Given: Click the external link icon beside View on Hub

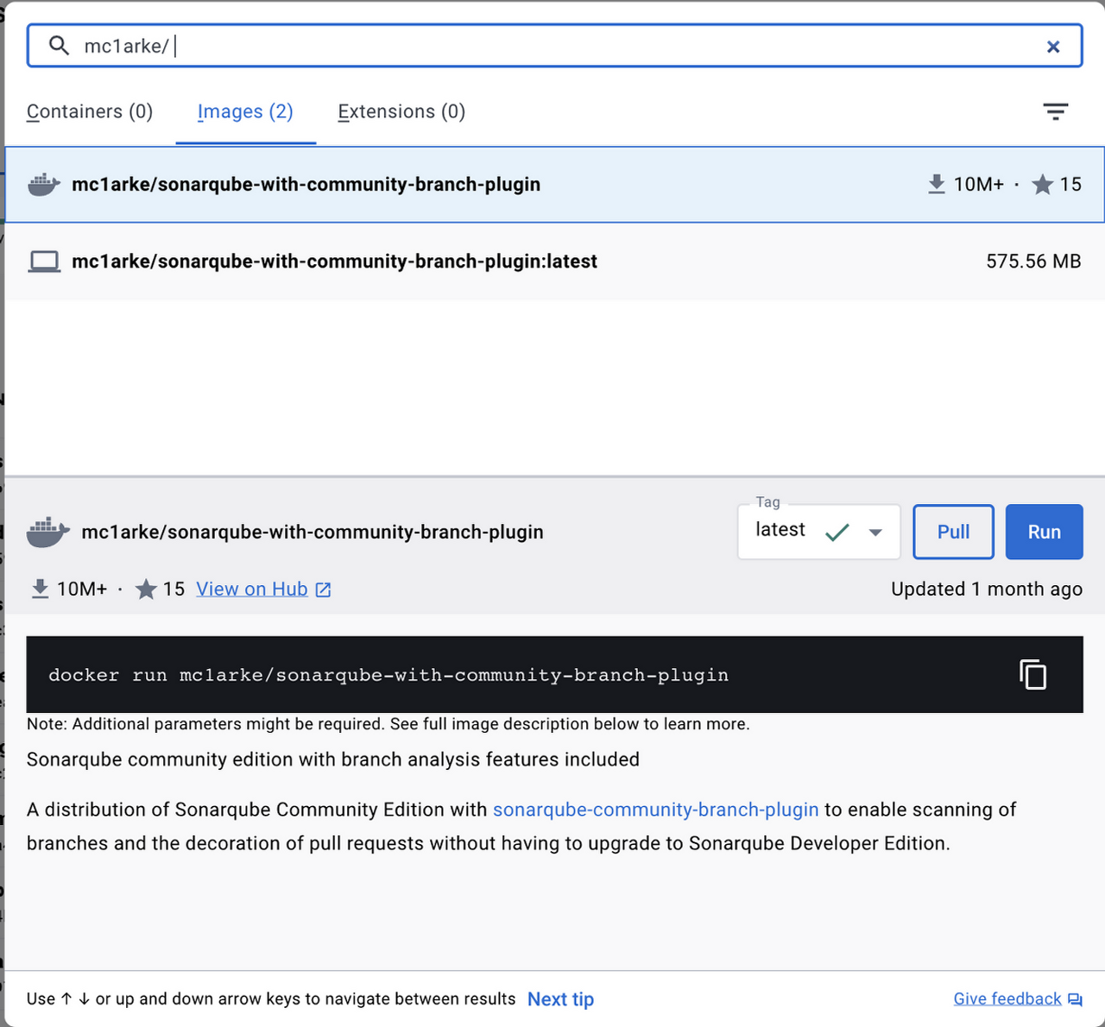Looking at the screenshot, I should pyautogui.click(x=323, y=589).
